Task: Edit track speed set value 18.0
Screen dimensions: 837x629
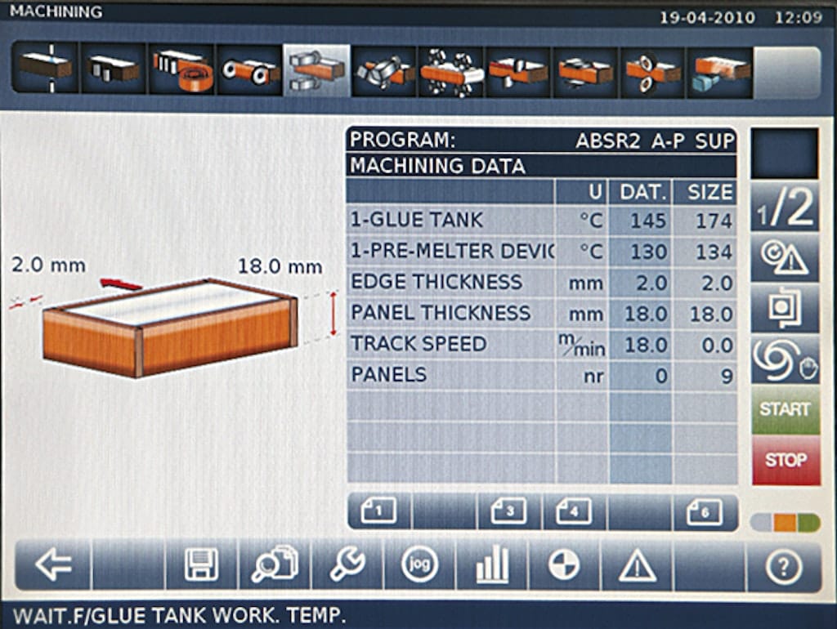Action: click(x=640, y=345)
